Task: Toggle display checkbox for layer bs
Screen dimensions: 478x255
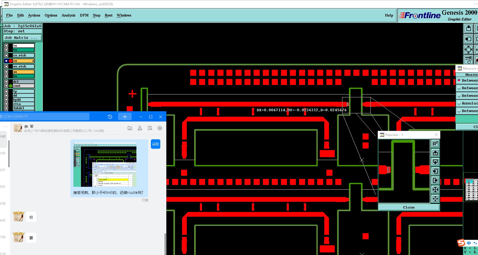Action: click(x=6, y=76)
